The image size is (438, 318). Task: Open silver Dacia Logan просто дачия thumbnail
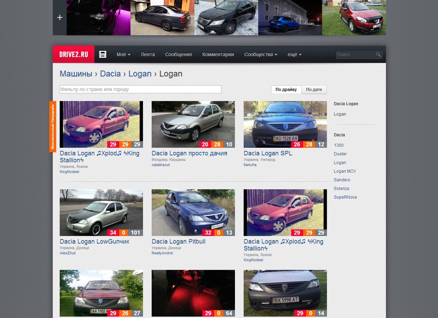(x=193, y=124)
